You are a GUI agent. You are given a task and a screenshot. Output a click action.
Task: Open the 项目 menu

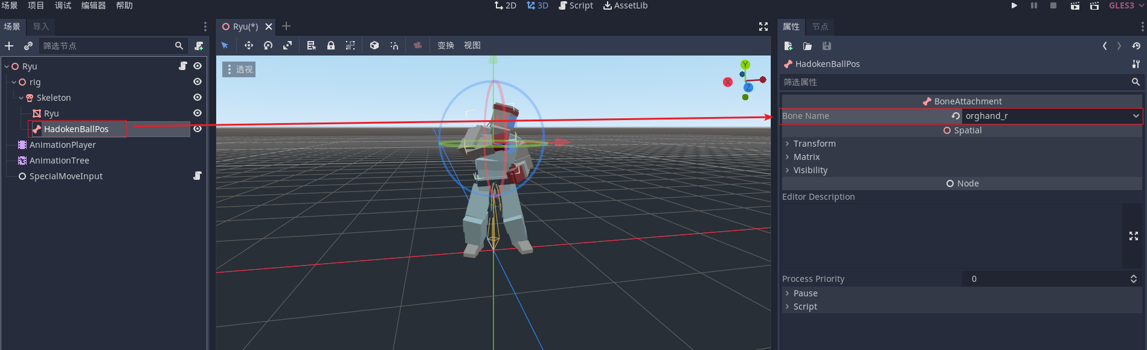pos(36,5)
